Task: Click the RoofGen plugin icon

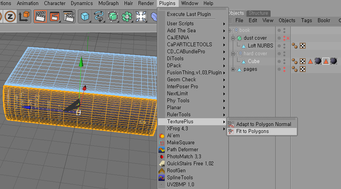Action: [162, 171]
